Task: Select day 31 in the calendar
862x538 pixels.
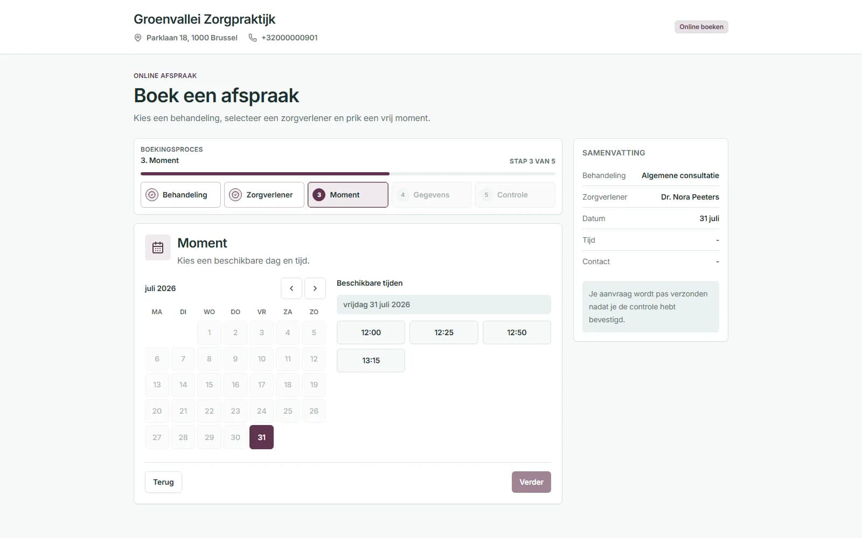Action: point(261,437)
